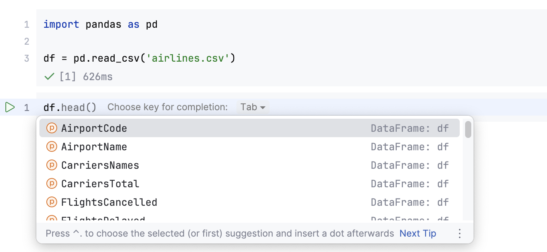Click the Choose key for completion label

click(168, 107)
